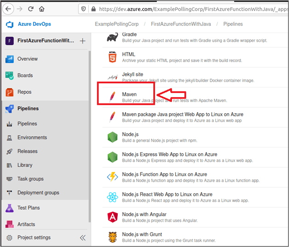Select the Jekyll site template
The image size is (289, 247).
[196, 77]
